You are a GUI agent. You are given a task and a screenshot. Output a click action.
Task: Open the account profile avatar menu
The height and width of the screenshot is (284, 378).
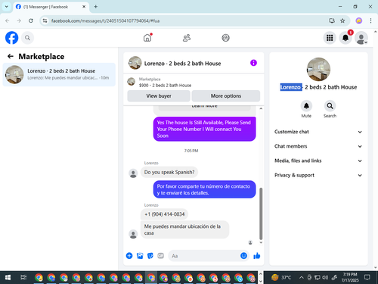coord(361,38)
